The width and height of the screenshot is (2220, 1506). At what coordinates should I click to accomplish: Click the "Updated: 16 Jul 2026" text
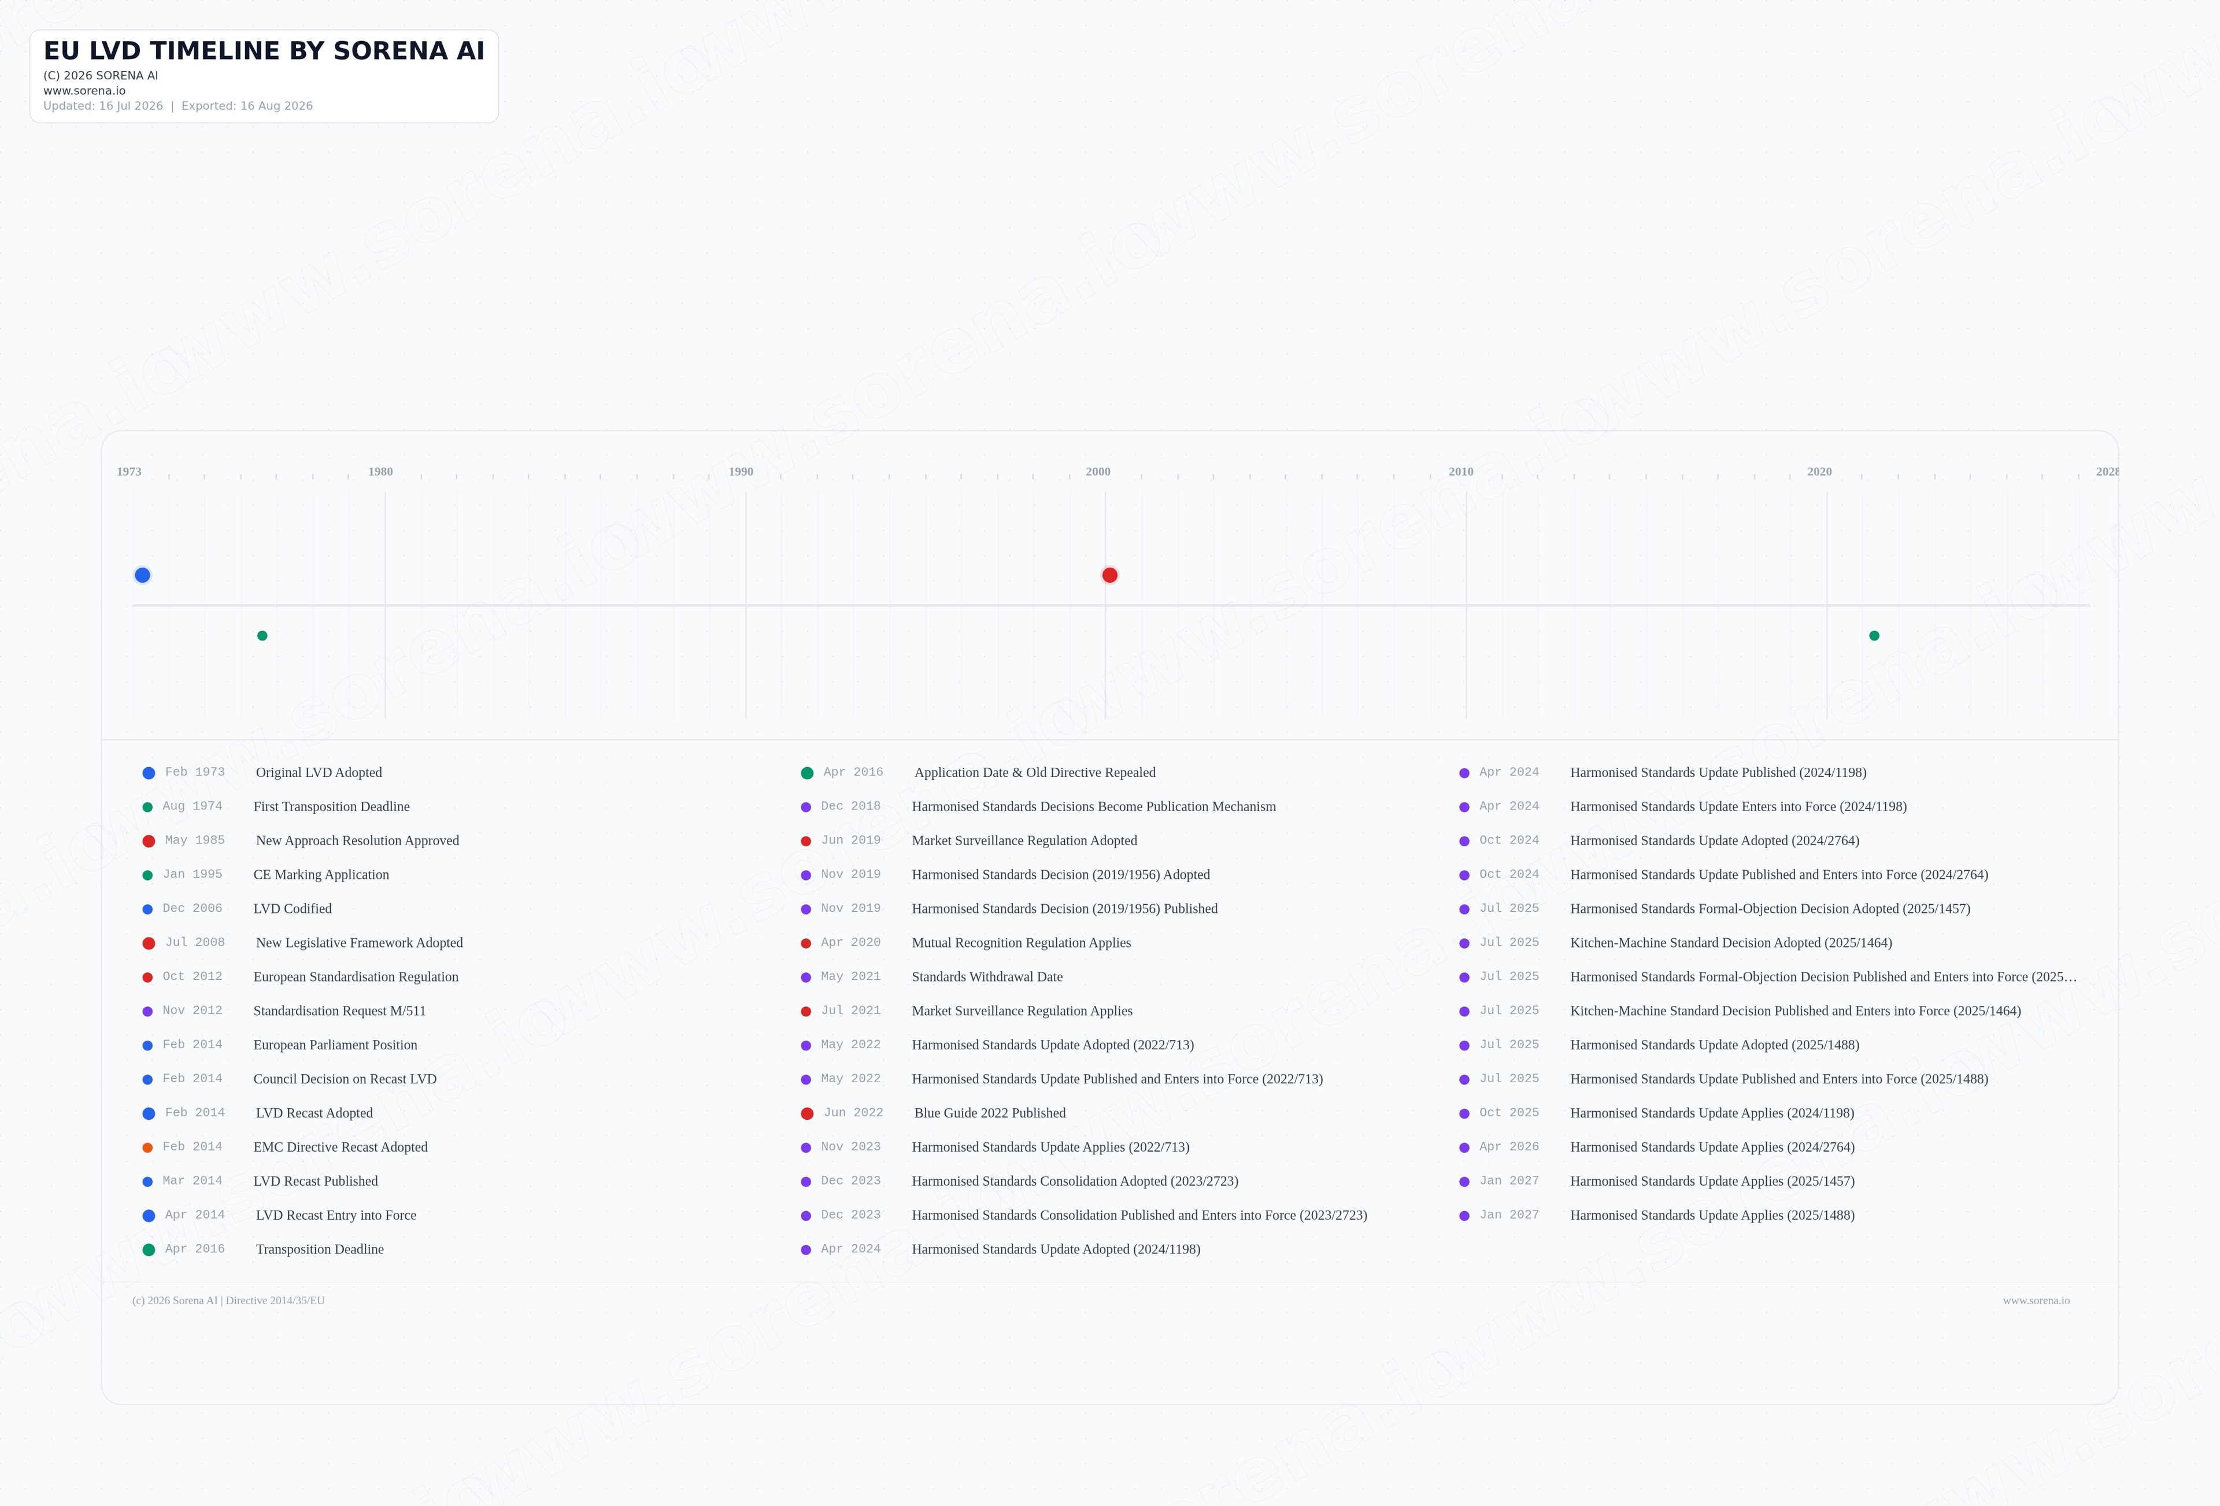click(x=103, y=106)
